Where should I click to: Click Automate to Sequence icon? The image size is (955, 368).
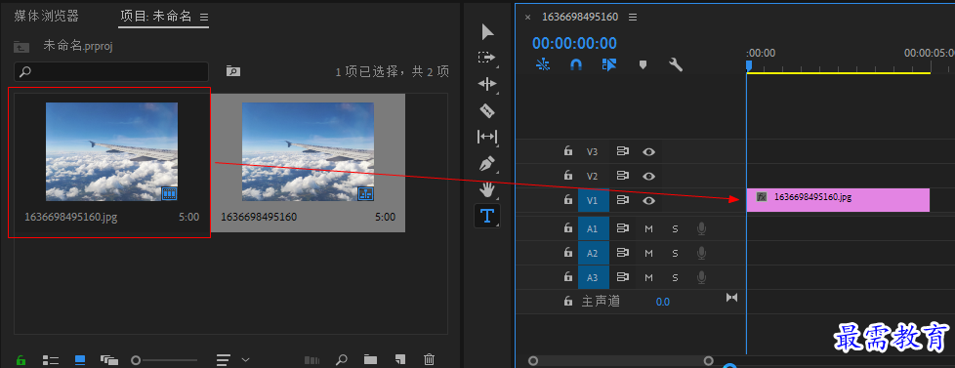tap(311, 360)
